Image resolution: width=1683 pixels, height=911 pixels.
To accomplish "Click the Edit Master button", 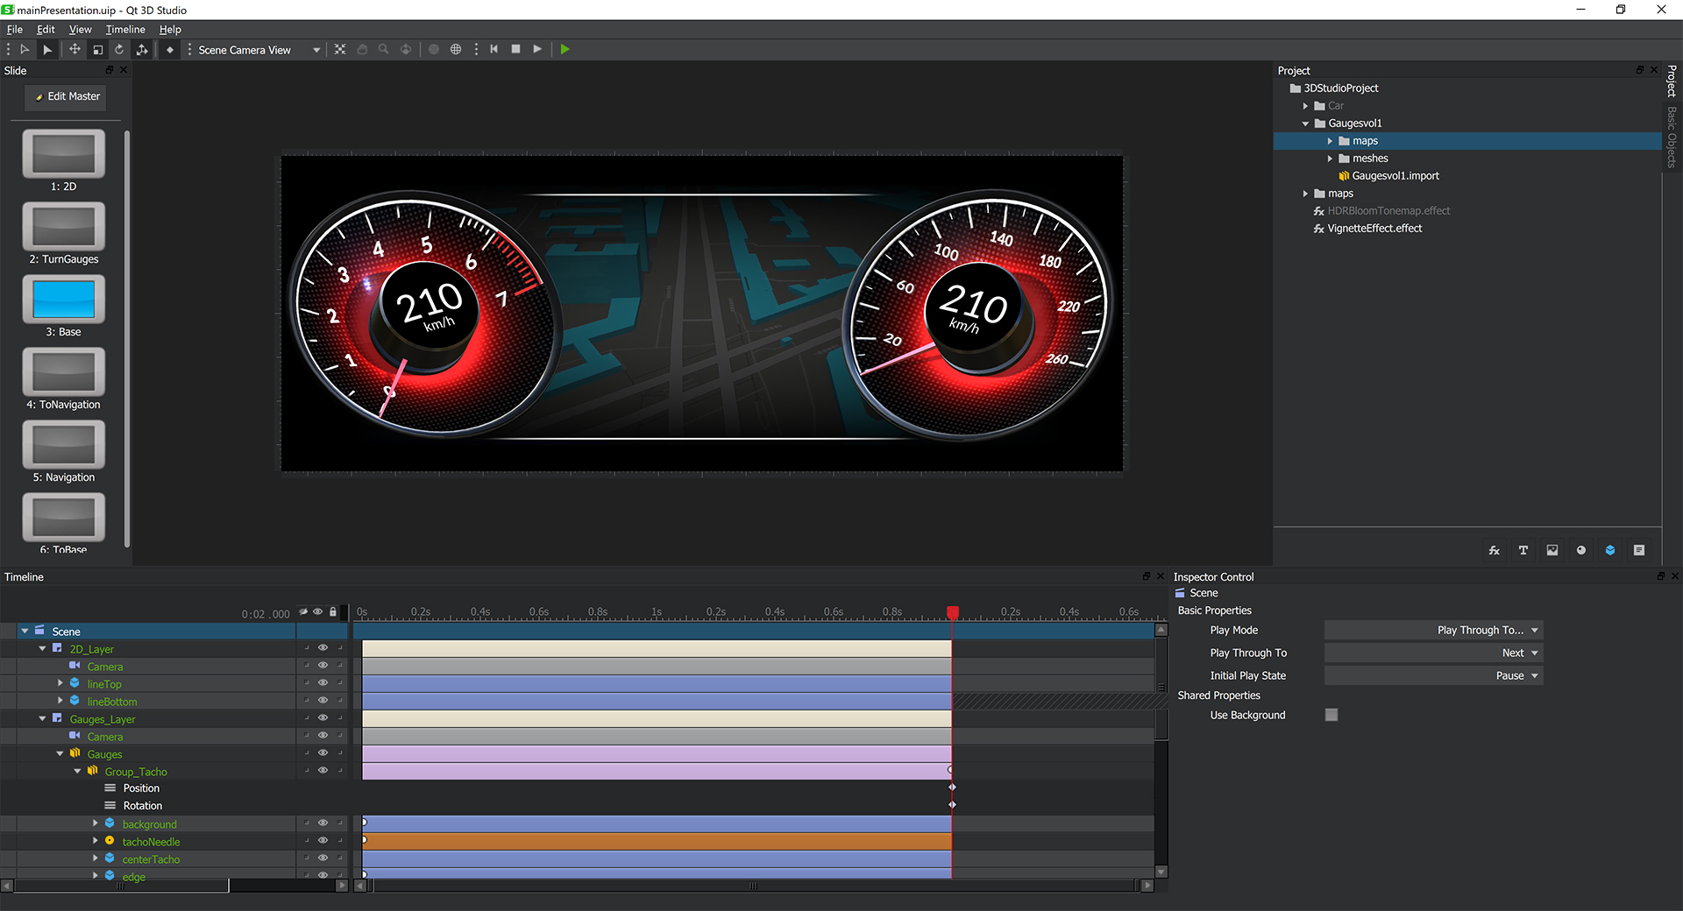I will [x=65, y=96].
